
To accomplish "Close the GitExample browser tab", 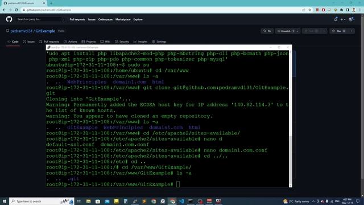I will 44,3.
